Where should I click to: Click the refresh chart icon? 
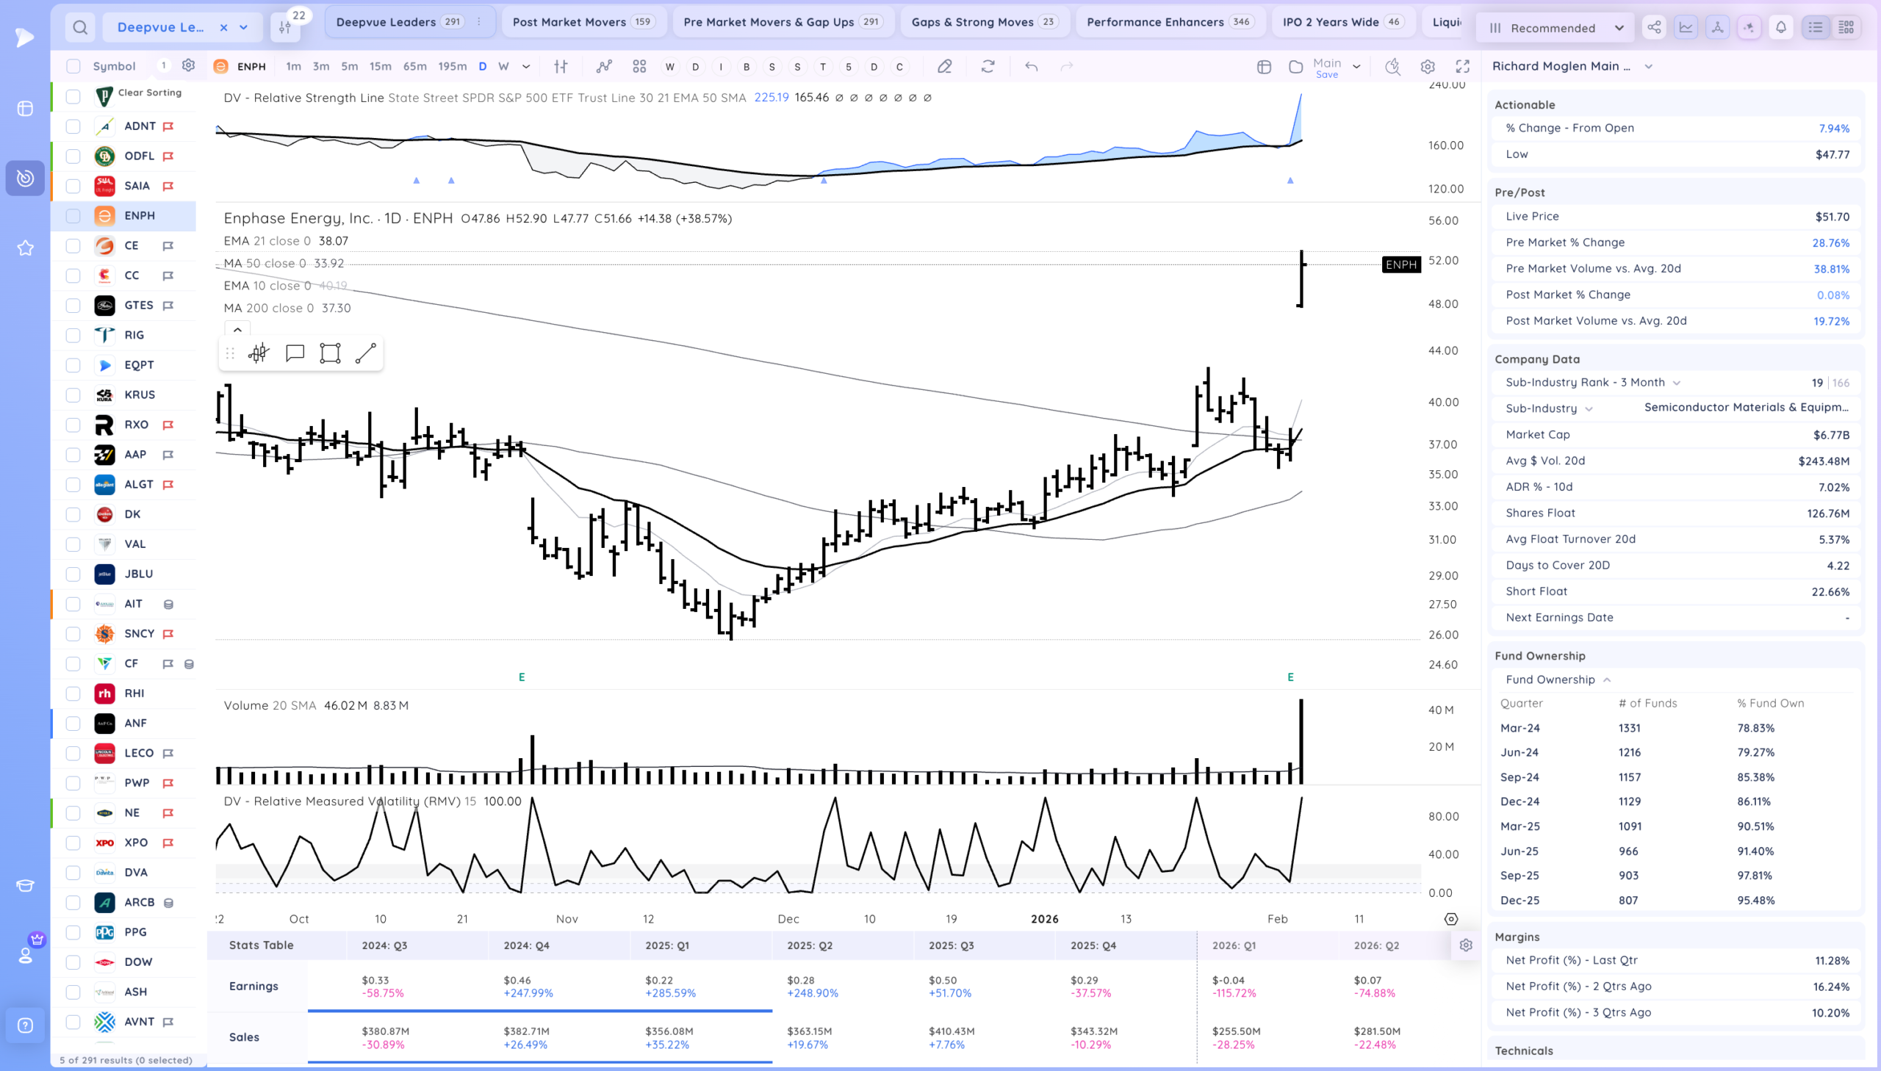tap(988, 67)
